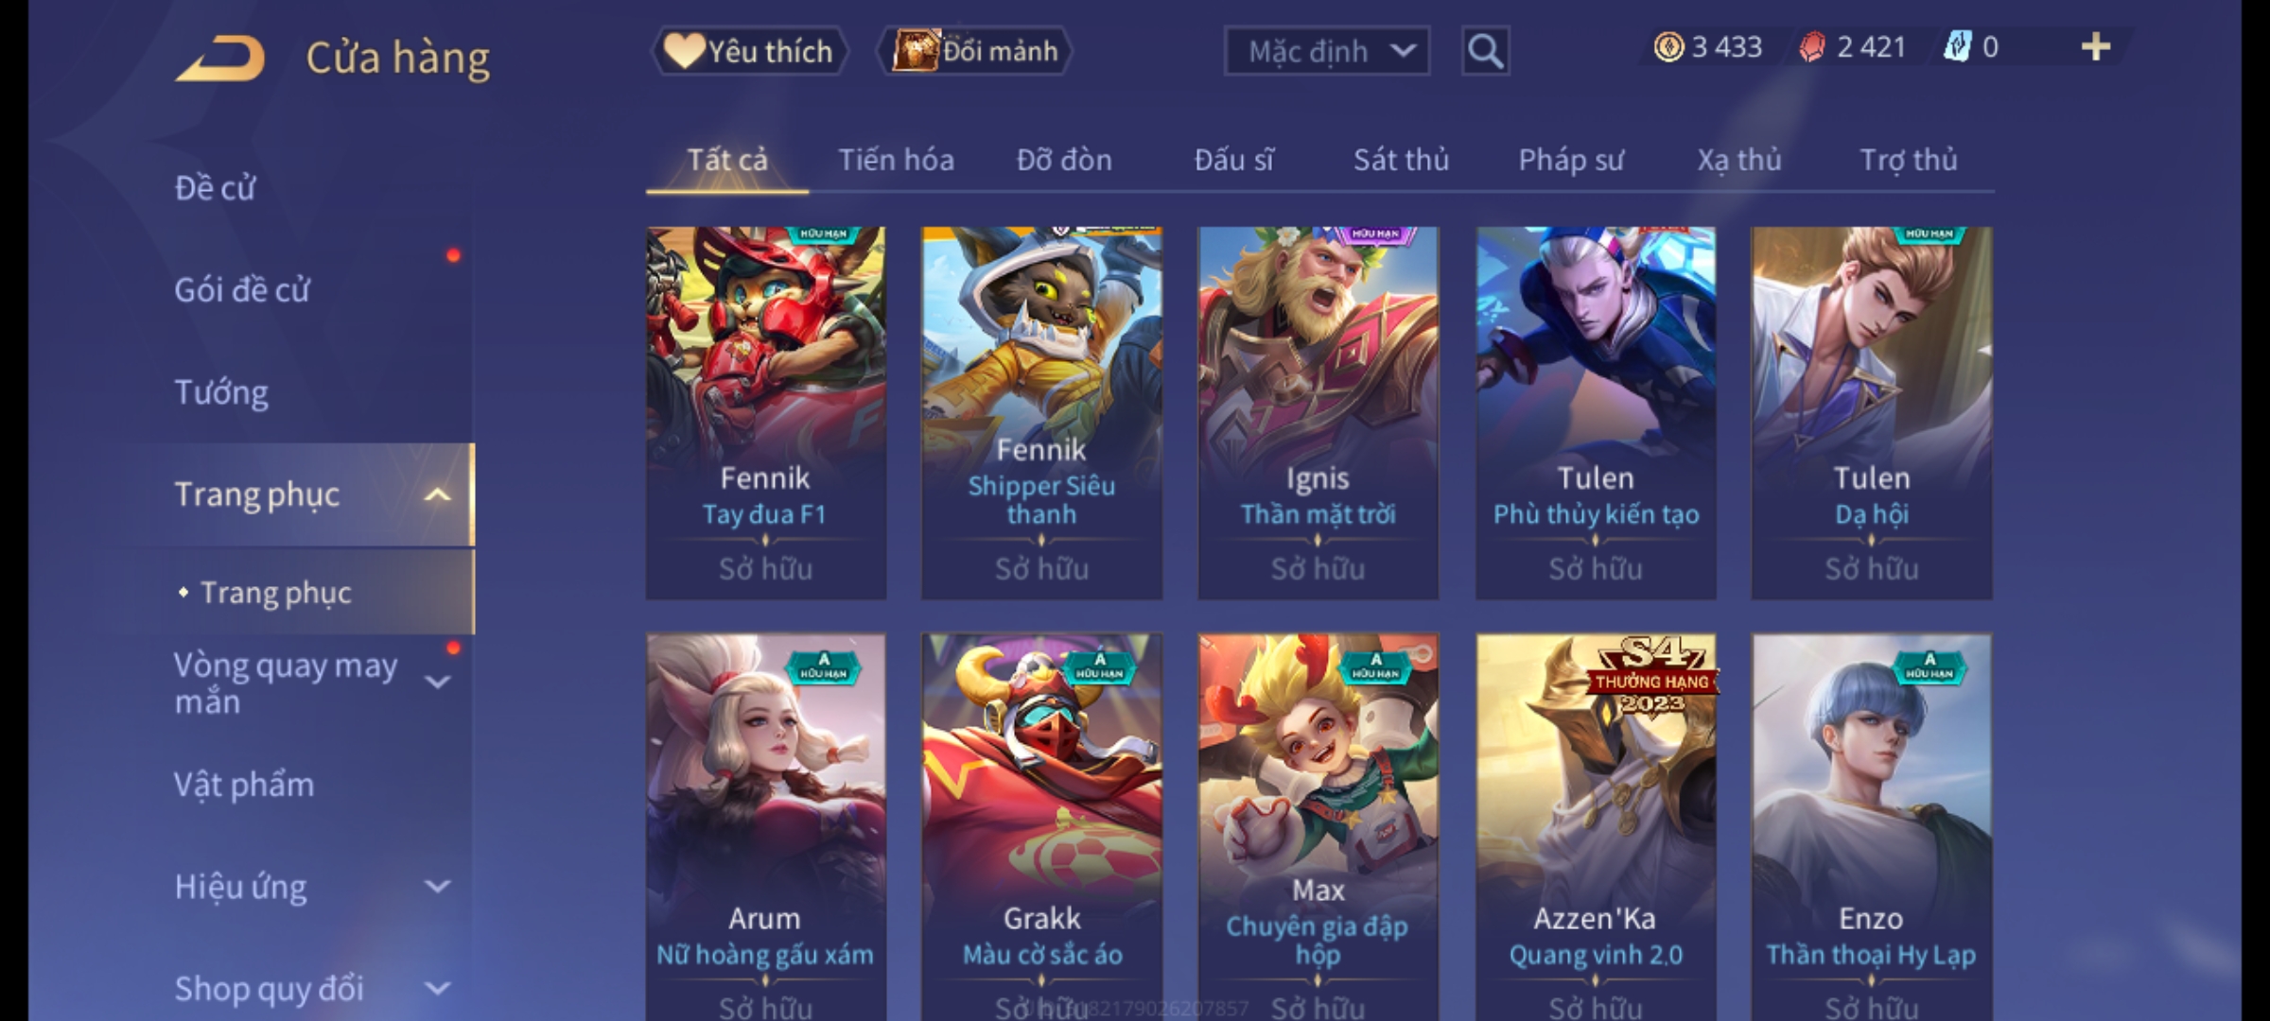The image size is (2270, 1021).
Task: Expand the Hiệu ứng sidebar section
Action: 437,887
